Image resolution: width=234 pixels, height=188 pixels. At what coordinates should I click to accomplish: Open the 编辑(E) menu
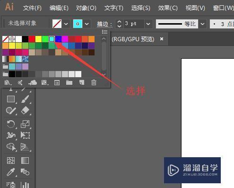59,8
